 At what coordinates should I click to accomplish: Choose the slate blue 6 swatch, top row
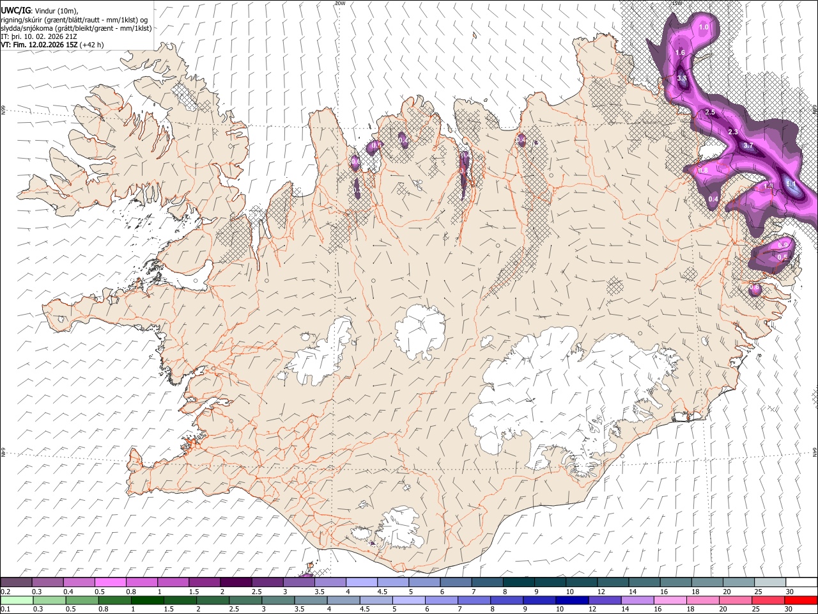pos(456,583)
